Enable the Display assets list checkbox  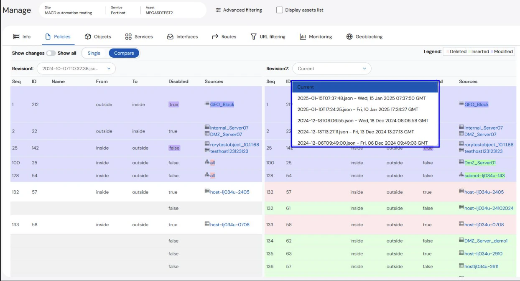pos(280,10)
